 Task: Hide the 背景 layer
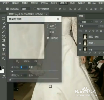pyautogui.click(x=80, y=49)
